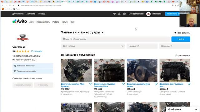This screenshot has height=112, width=200.
Task: Open the Работа section
Action: 56,22
